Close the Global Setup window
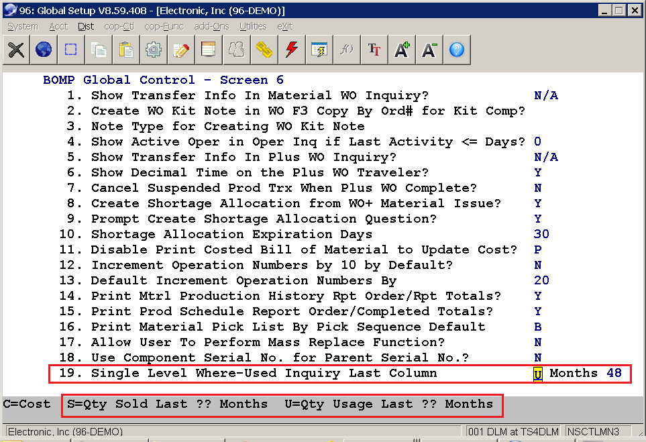 pos(635,10)
